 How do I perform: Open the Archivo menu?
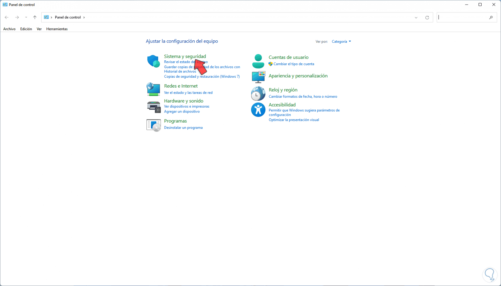pos(9,29)
